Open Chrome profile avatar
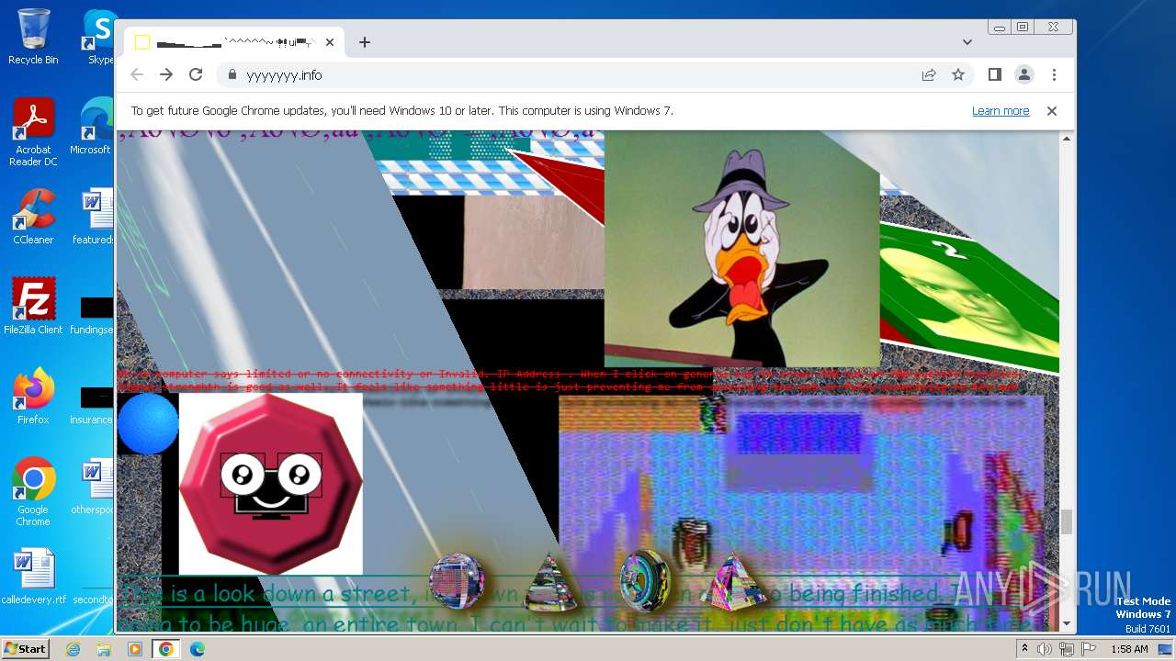 pyautogui.click(x=1023, y=75)
